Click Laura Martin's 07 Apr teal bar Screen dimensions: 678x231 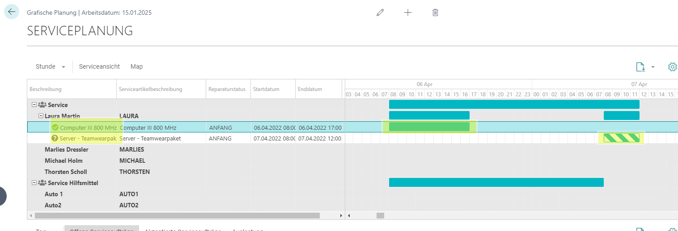[x=622, y=115]
